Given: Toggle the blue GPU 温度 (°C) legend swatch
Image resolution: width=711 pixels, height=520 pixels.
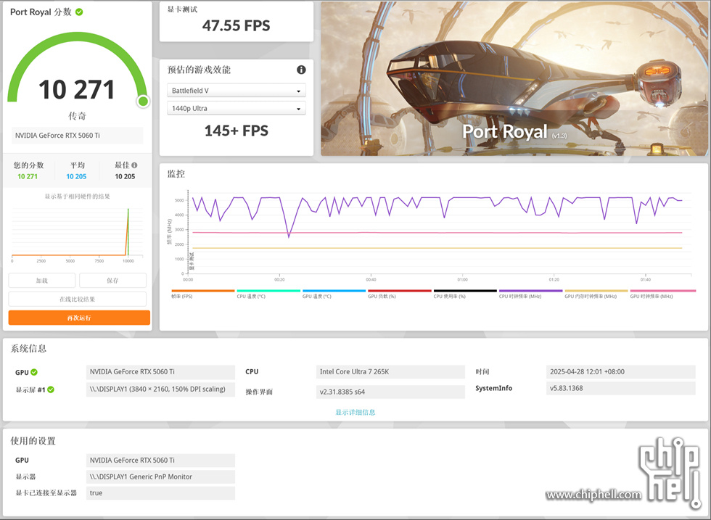Looking at the screenshot, I should click(x=334, y=291).
